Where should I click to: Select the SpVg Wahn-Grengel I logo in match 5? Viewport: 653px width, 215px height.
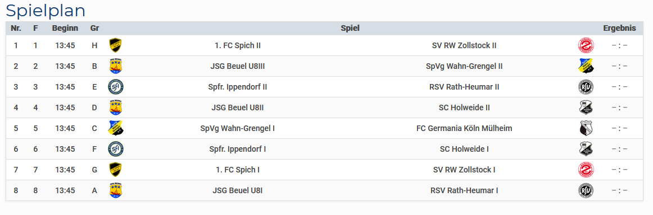coord(115,128)
